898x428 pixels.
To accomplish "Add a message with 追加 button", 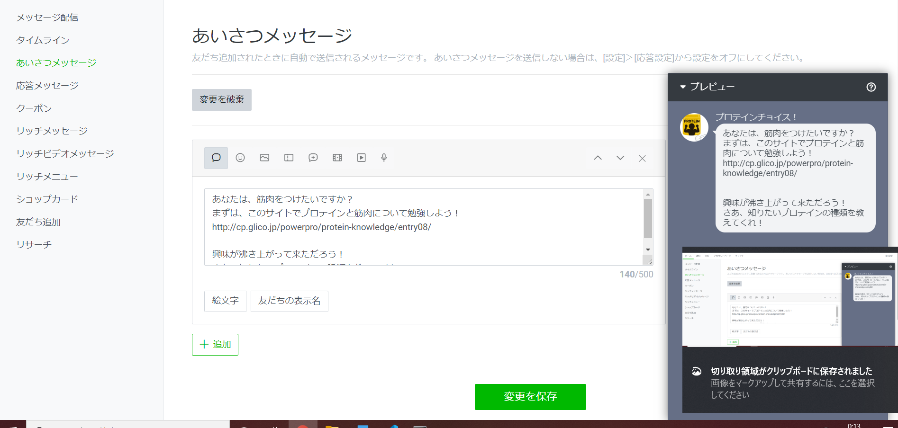I will (215, 345).
